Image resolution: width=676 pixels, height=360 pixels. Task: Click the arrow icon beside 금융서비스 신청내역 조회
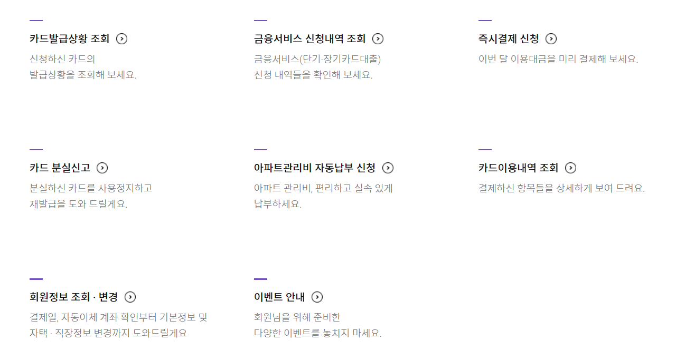377,38
